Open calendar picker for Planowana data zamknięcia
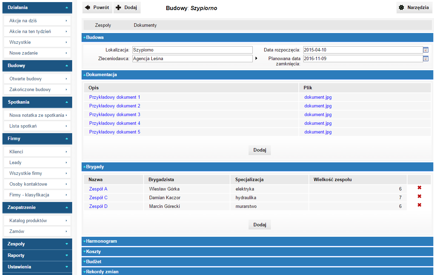 [x=425, y=58]
